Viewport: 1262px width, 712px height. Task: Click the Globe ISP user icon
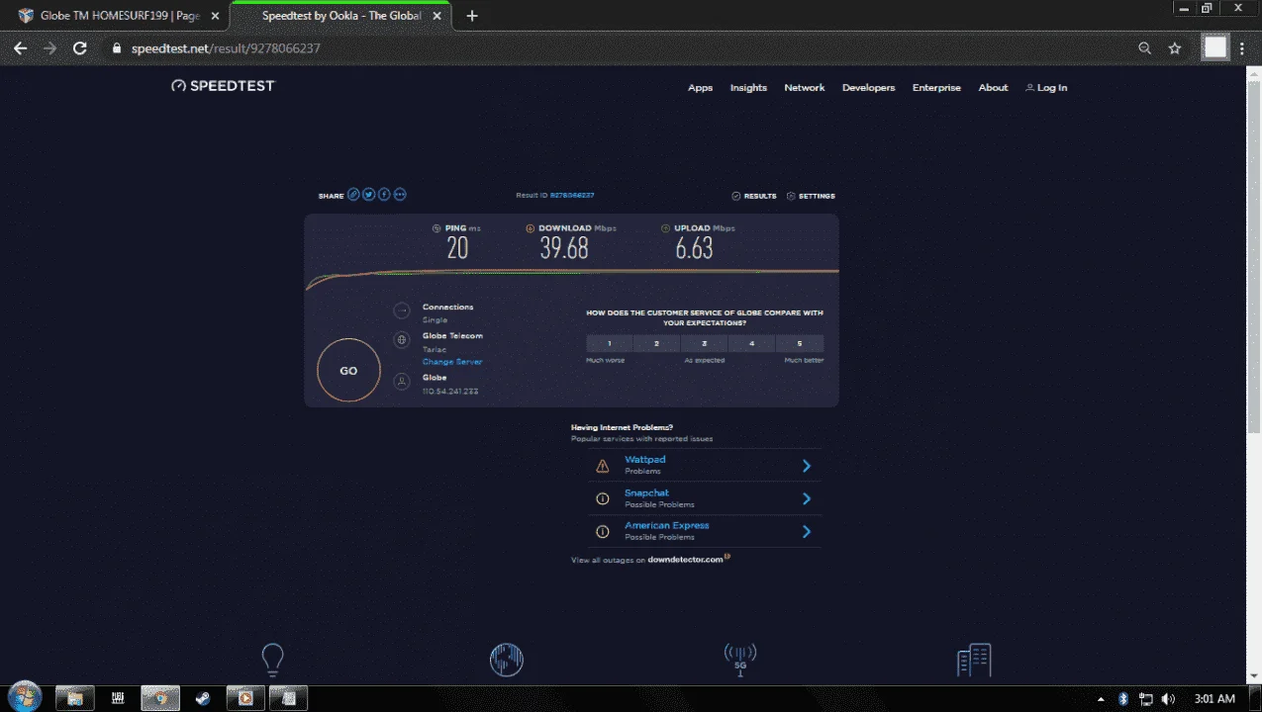tap(402, 381)
